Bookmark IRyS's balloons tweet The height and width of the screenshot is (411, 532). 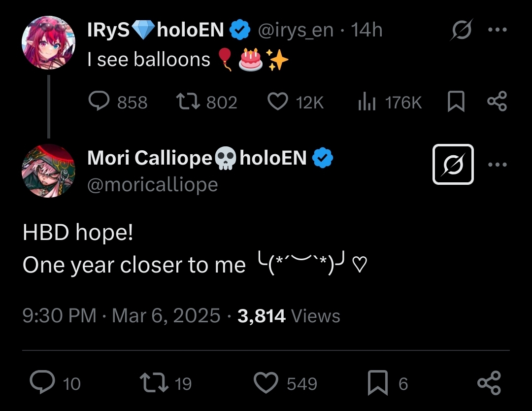(456, 102)
